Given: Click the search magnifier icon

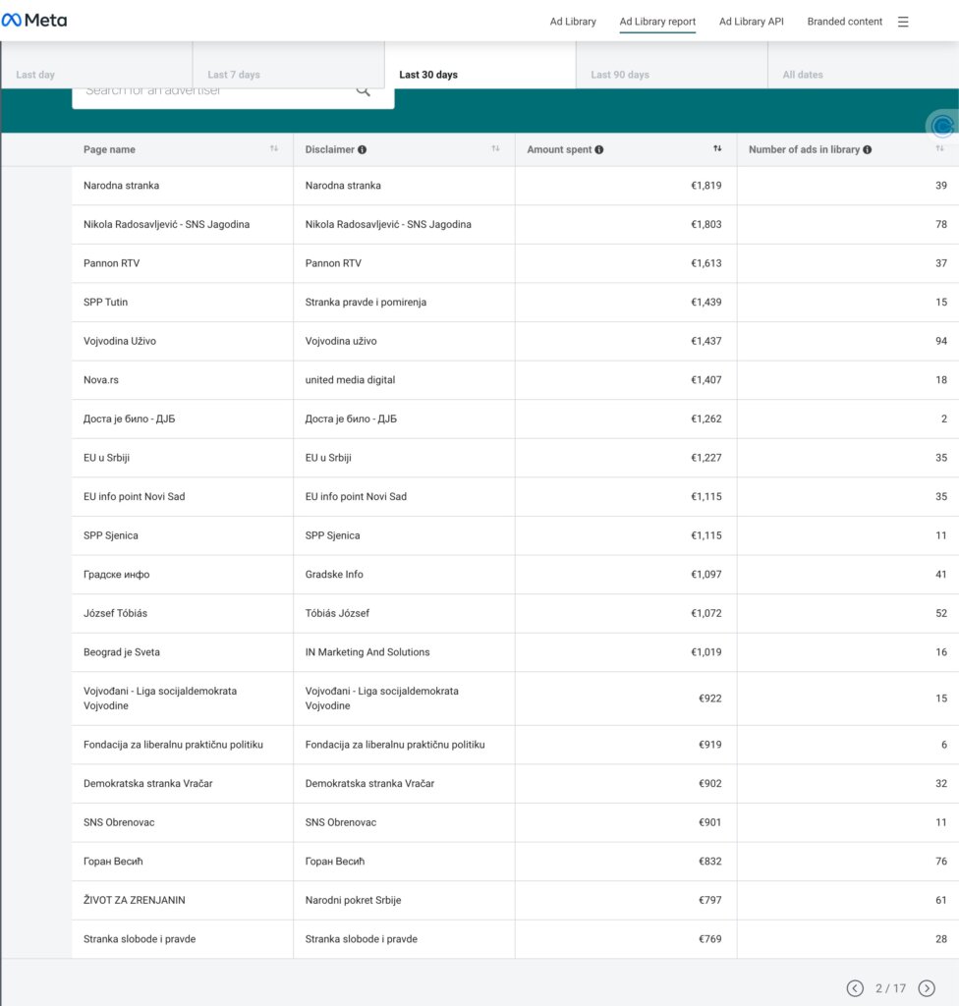Looking at the screenshot, I should click(x=363, y=91).
